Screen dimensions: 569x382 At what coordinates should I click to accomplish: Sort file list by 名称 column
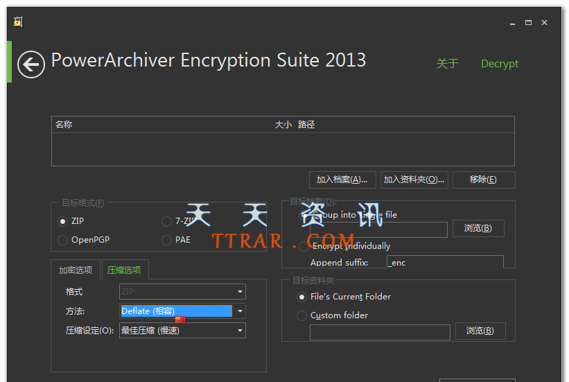click(x=64, y=125)
